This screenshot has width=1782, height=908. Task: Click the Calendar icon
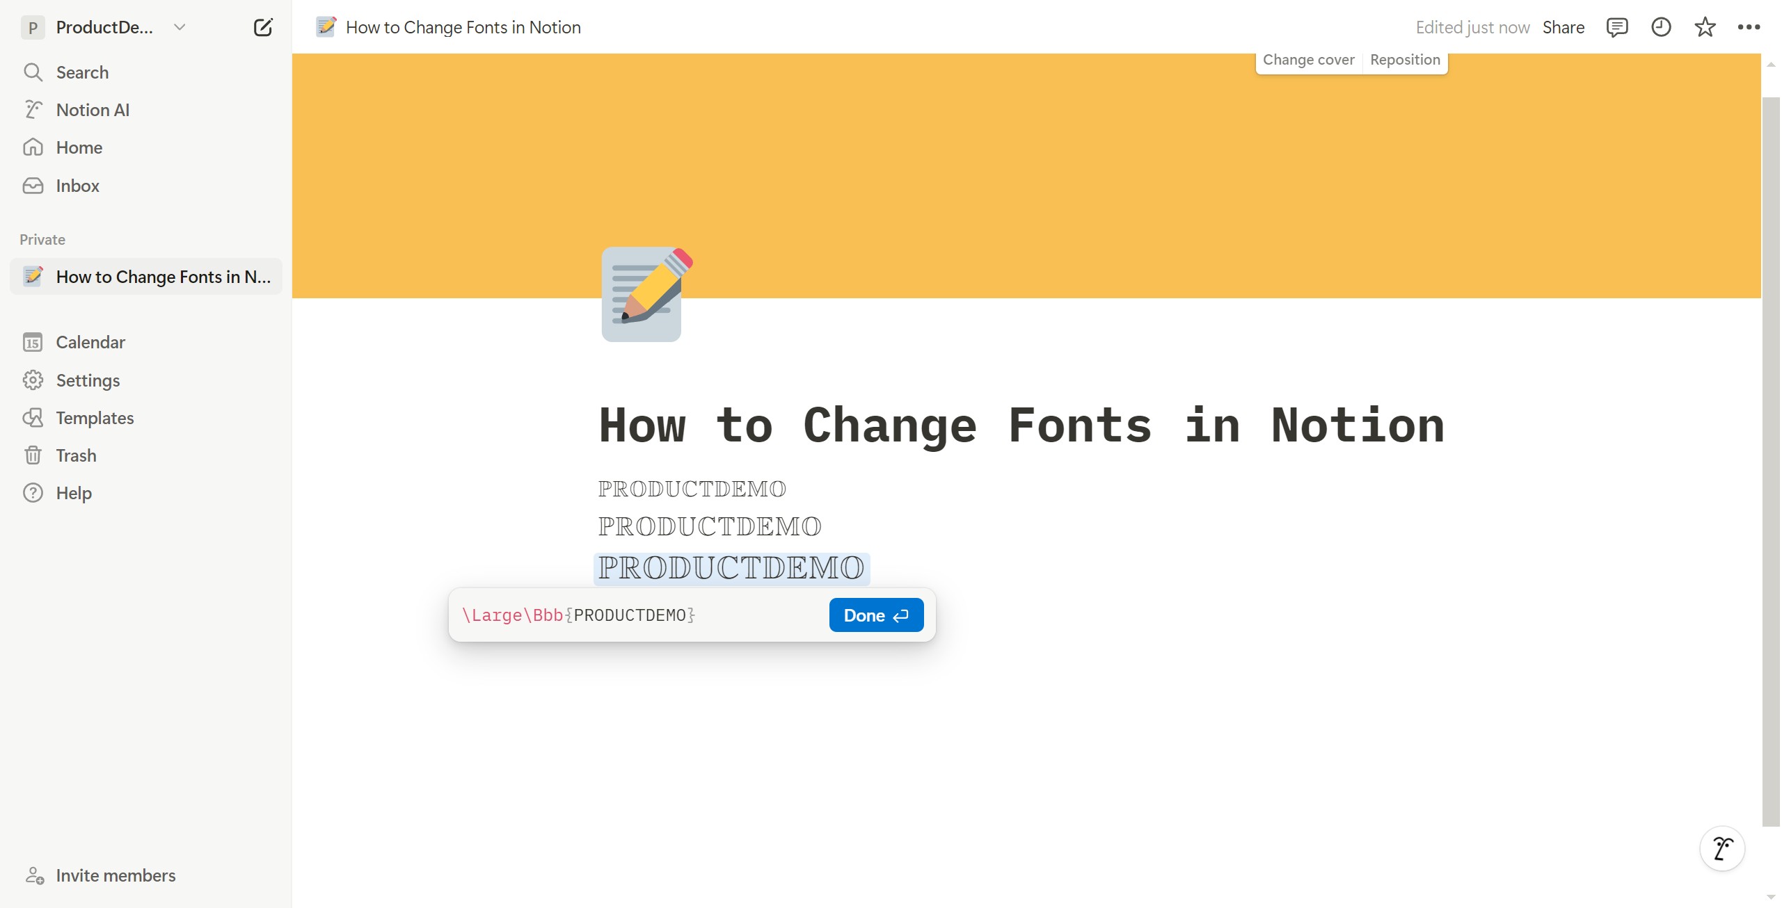coord(33,342)
